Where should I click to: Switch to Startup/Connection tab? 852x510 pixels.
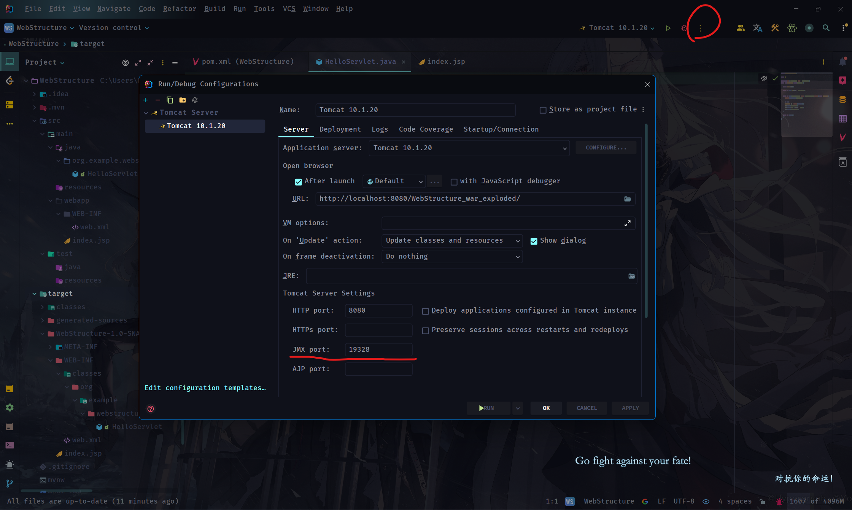point(501,129)
